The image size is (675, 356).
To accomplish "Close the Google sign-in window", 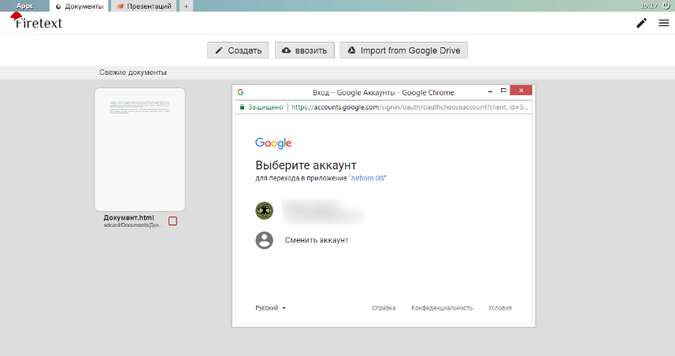I will [x=521, y=90].
